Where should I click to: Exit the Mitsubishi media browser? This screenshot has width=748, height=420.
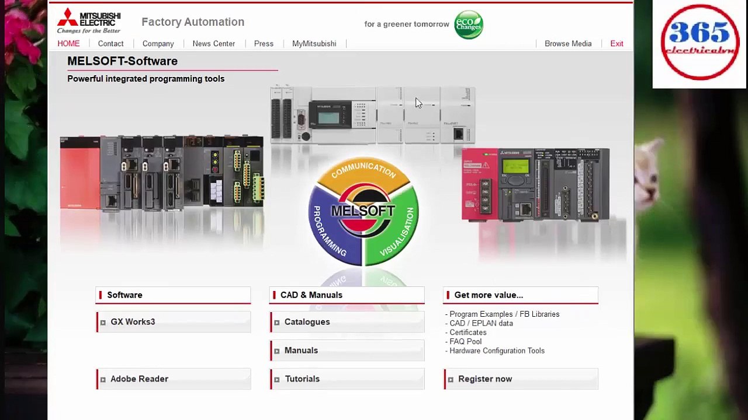[x=617, y=44]
